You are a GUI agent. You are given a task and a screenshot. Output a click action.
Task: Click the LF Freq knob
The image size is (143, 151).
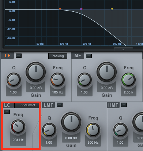click(x=58, y=80)
